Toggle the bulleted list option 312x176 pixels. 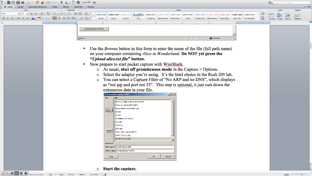(56, 13)
